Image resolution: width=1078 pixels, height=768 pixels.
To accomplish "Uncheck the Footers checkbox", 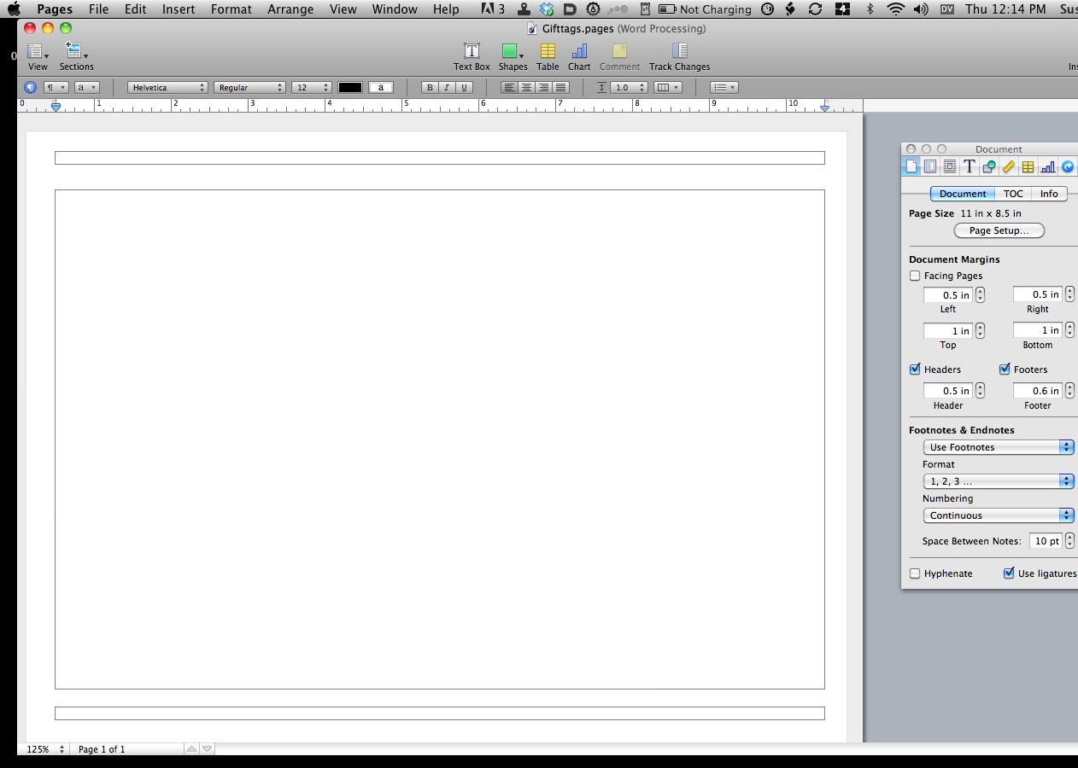I will (1005, 369).
